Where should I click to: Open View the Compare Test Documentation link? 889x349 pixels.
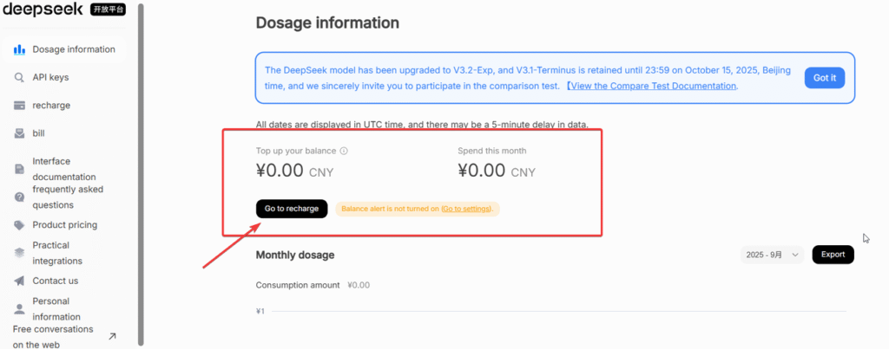[x=654, y=86]
